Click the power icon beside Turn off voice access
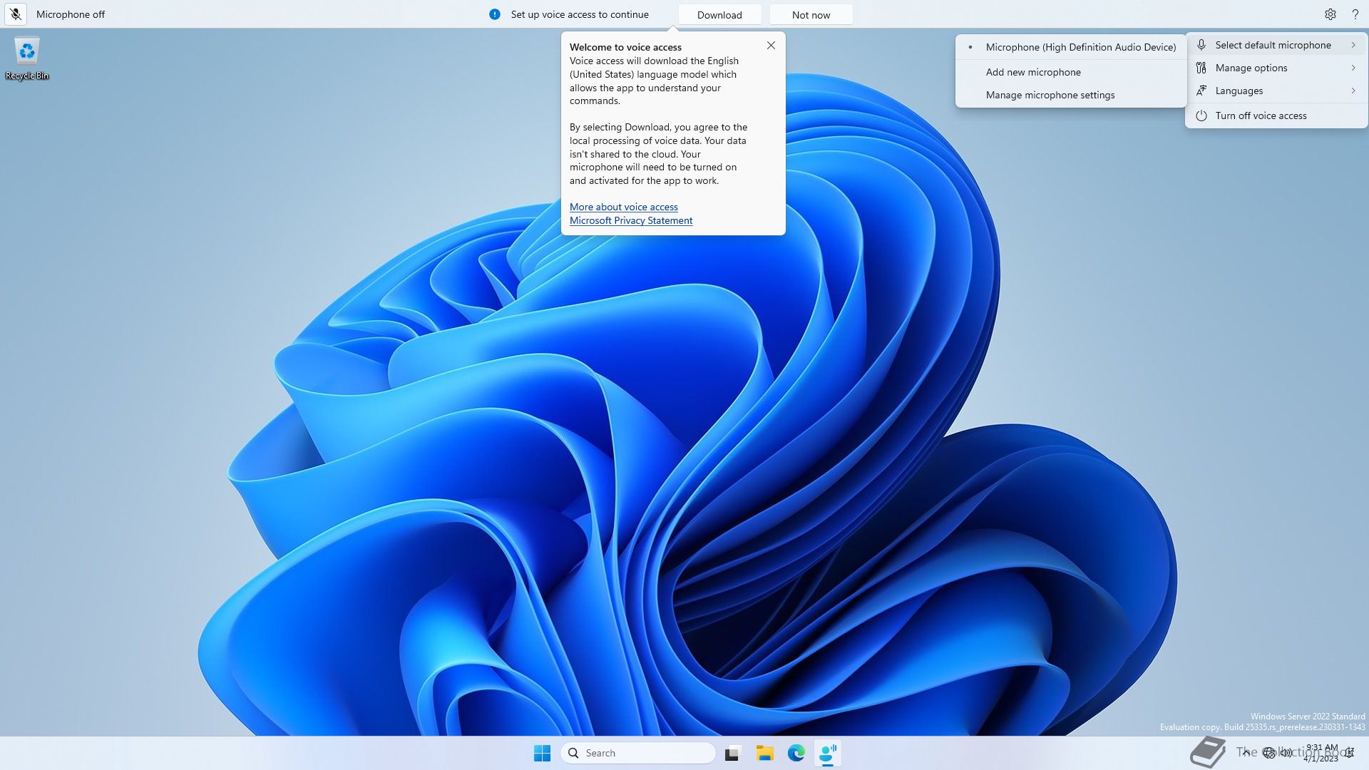 pos(1201,115)
